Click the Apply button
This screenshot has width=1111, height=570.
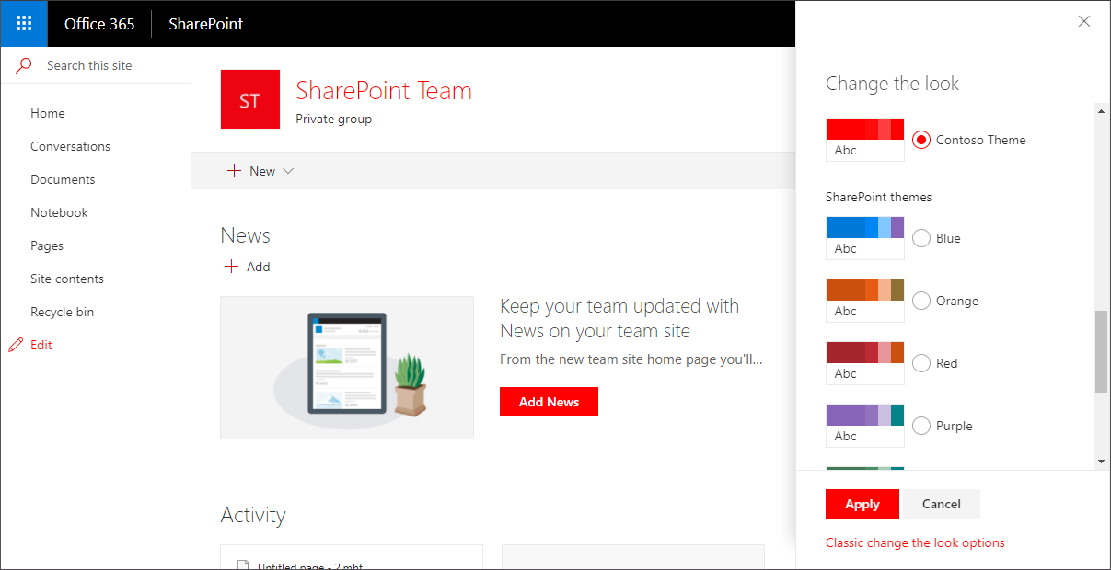862,504
